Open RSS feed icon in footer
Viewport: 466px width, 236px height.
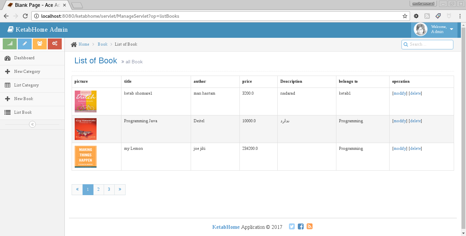click(x=309, y=226)
